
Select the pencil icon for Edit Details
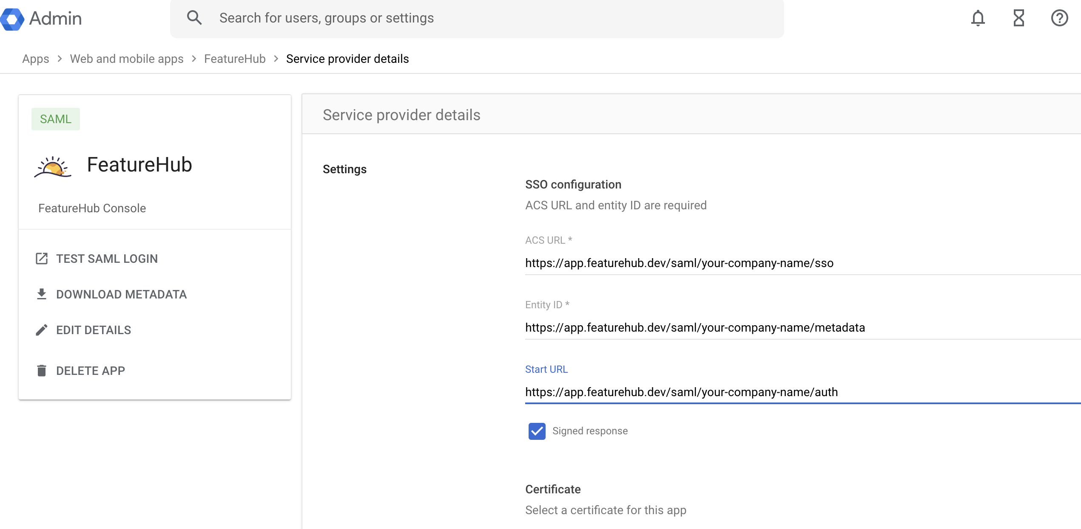(42, 330)
